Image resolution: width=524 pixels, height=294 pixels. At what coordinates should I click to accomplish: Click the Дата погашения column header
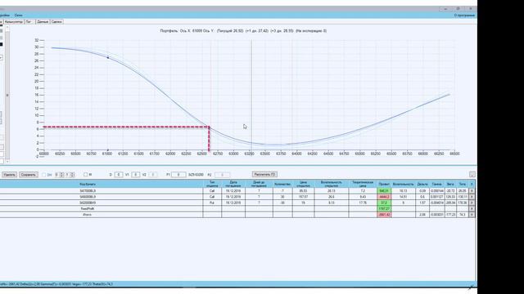[233, 184]
